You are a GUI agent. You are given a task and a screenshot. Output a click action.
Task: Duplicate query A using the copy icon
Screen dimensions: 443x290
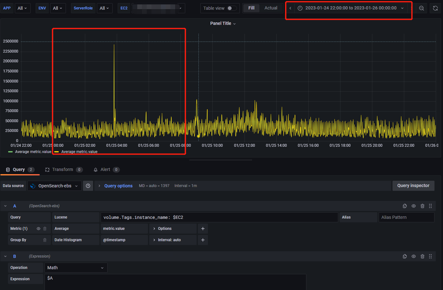pos(405,206)
